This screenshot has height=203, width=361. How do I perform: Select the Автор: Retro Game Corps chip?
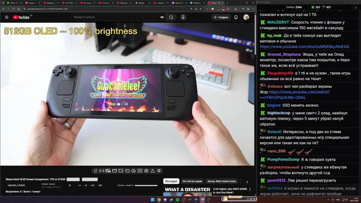click(222, 181)
